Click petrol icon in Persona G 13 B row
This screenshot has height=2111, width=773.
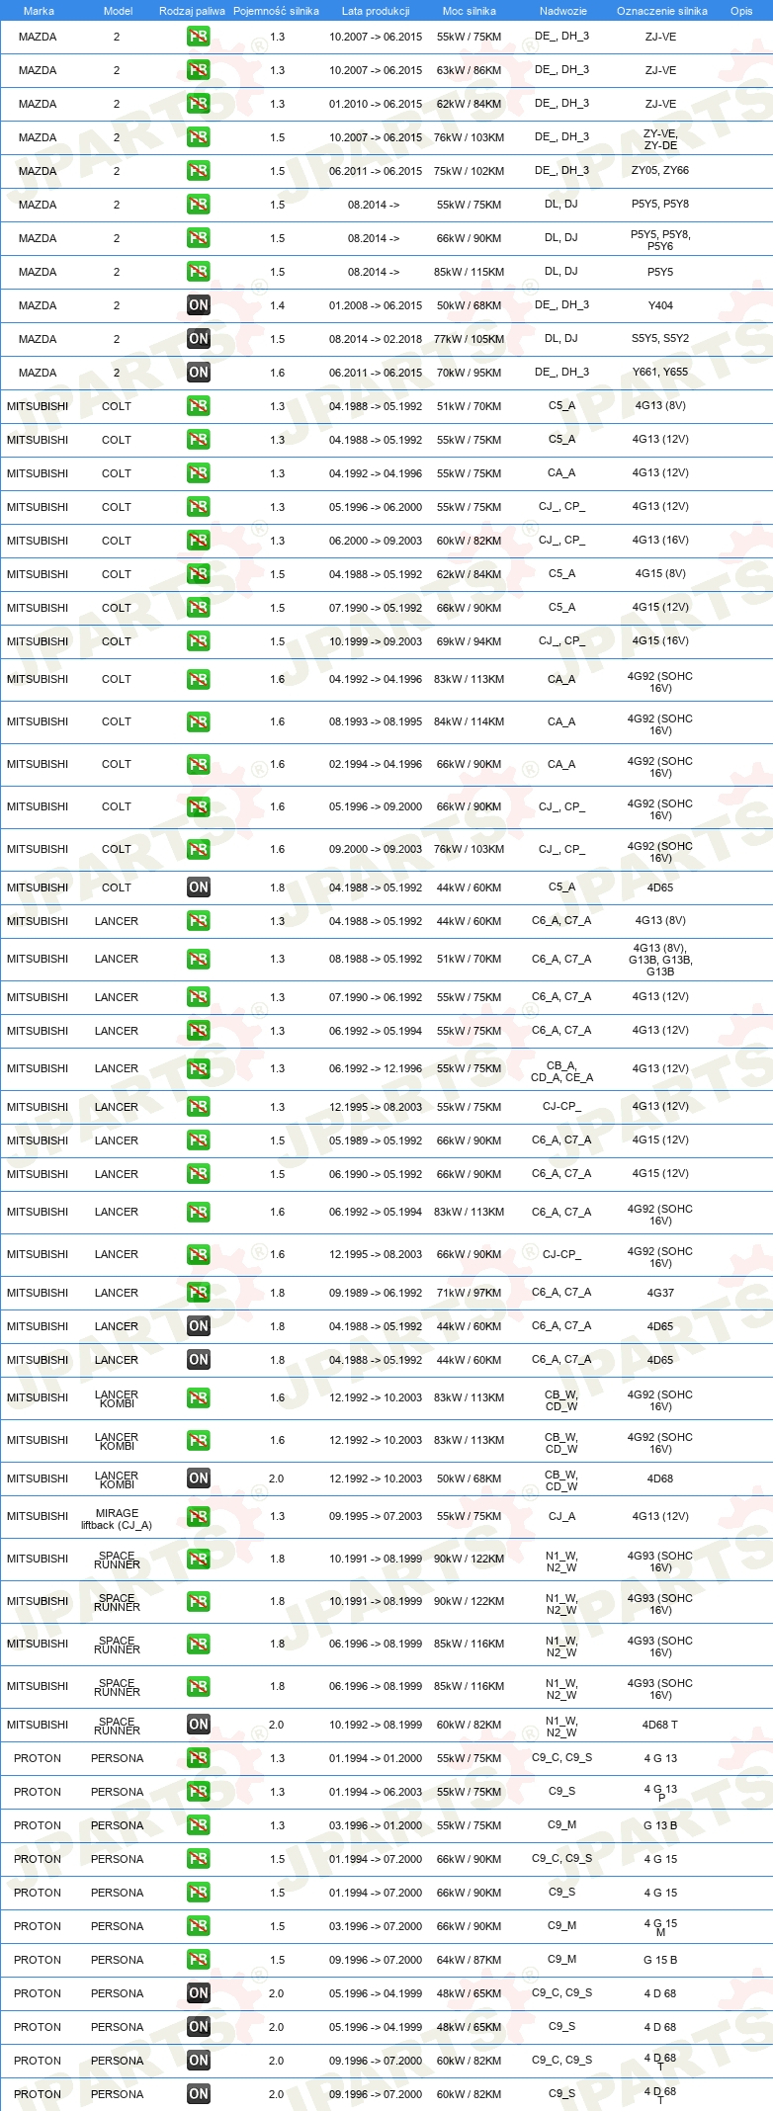199,1825
